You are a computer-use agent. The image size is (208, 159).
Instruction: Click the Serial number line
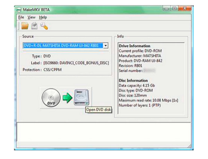coord(137,71)
